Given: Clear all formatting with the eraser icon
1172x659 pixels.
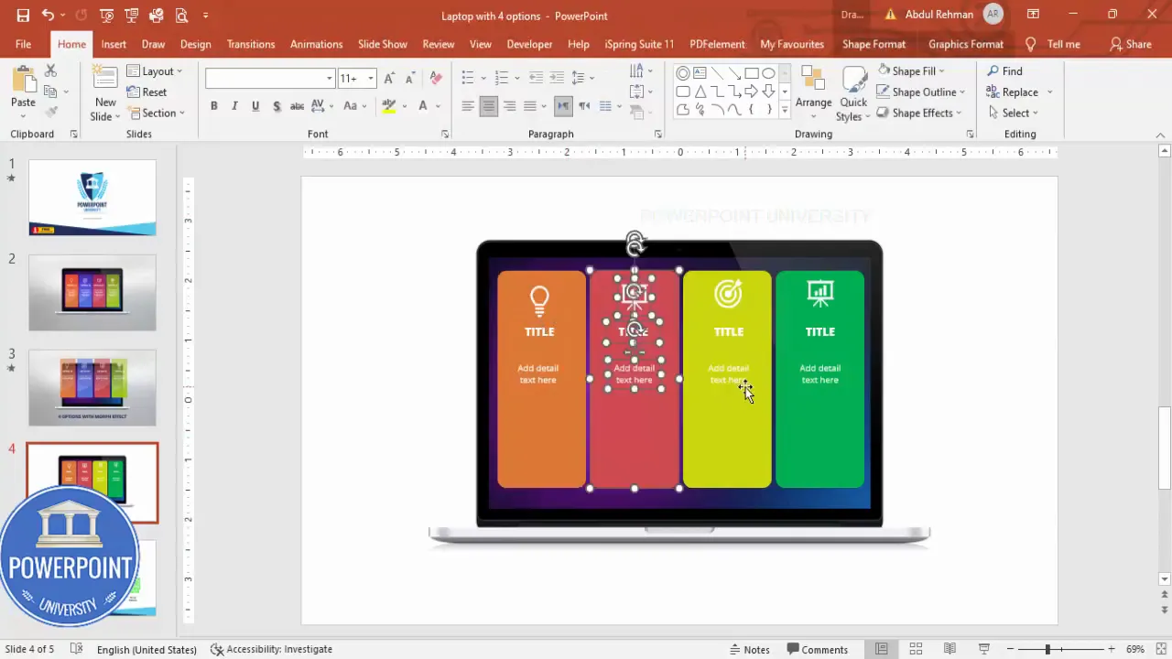Looking at the screenshot, I should click(436, 79).
